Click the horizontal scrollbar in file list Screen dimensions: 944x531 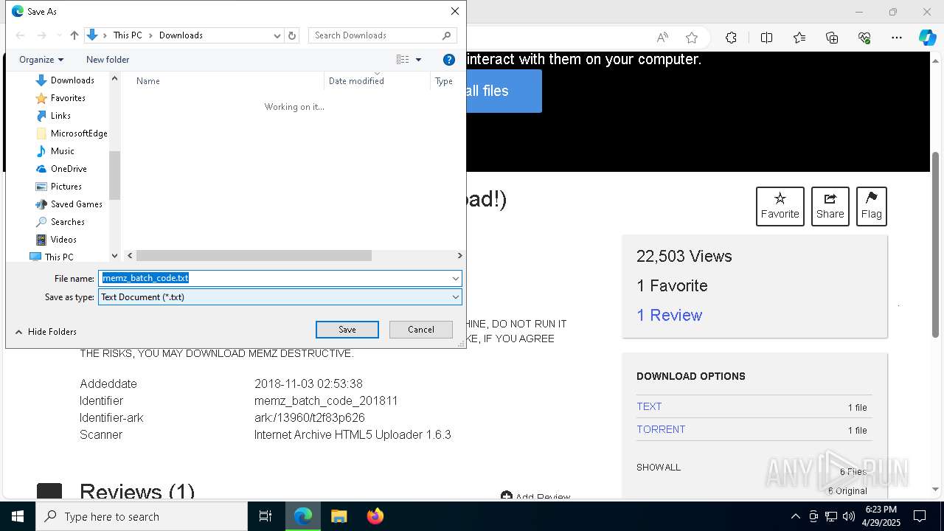coord(254,256)
